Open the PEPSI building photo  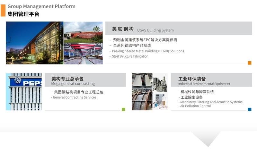(x=24, y=92)
